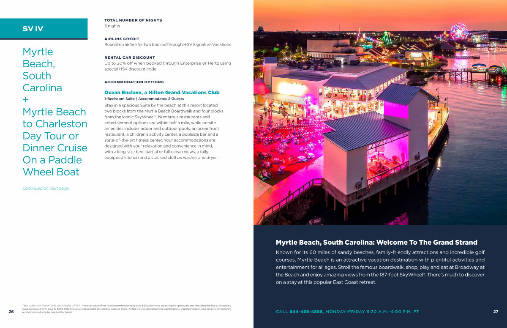Click the Grand Strand description paragraph
The width and height of the screenshot is (507, 328).
[x=380, y=267]
